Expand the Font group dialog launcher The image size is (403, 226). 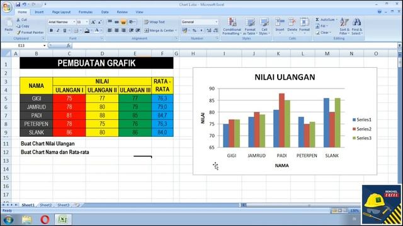pos(102,38)
